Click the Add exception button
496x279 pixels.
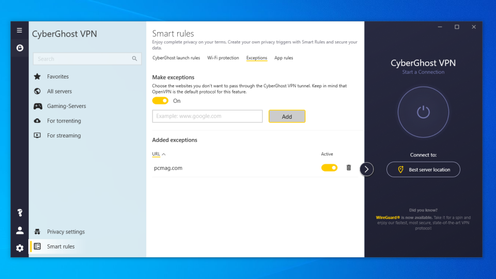point(287,116)
